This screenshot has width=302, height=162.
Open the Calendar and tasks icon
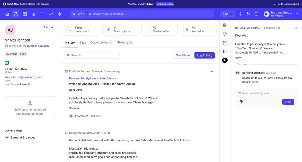[24, 14]
